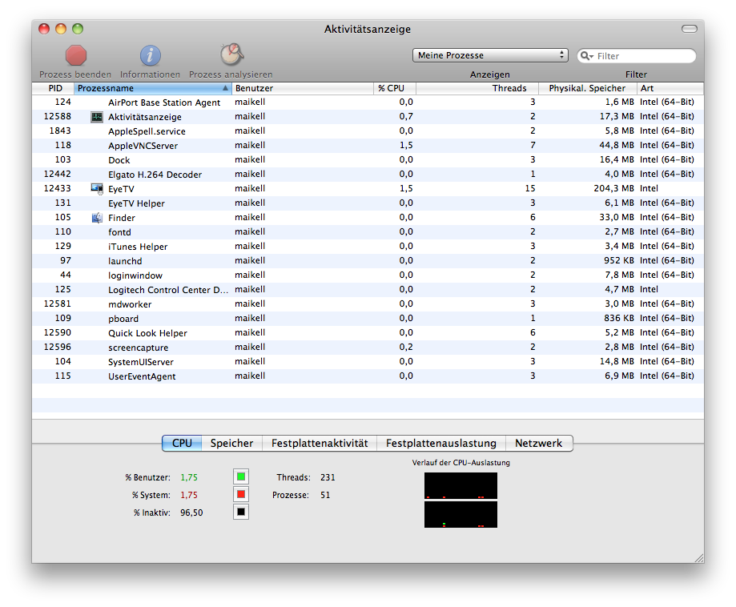Image resolution: width=736 pixels, height=607 pixels.
Task: Click the red % System color swatch
Action: pyautogui.click(x=241, y=495)
